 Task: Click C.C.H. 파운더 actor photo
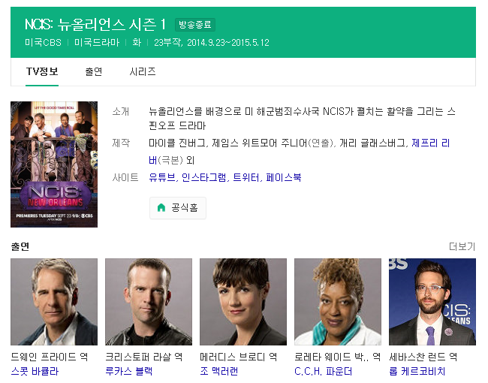click(x=338, y=302)
